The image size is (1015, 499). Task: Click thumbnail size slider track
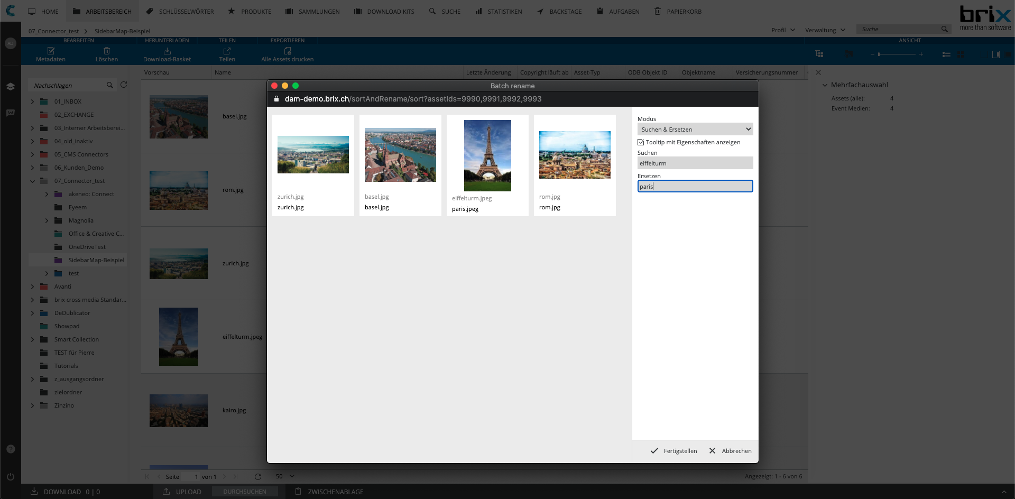coord(897,54)
